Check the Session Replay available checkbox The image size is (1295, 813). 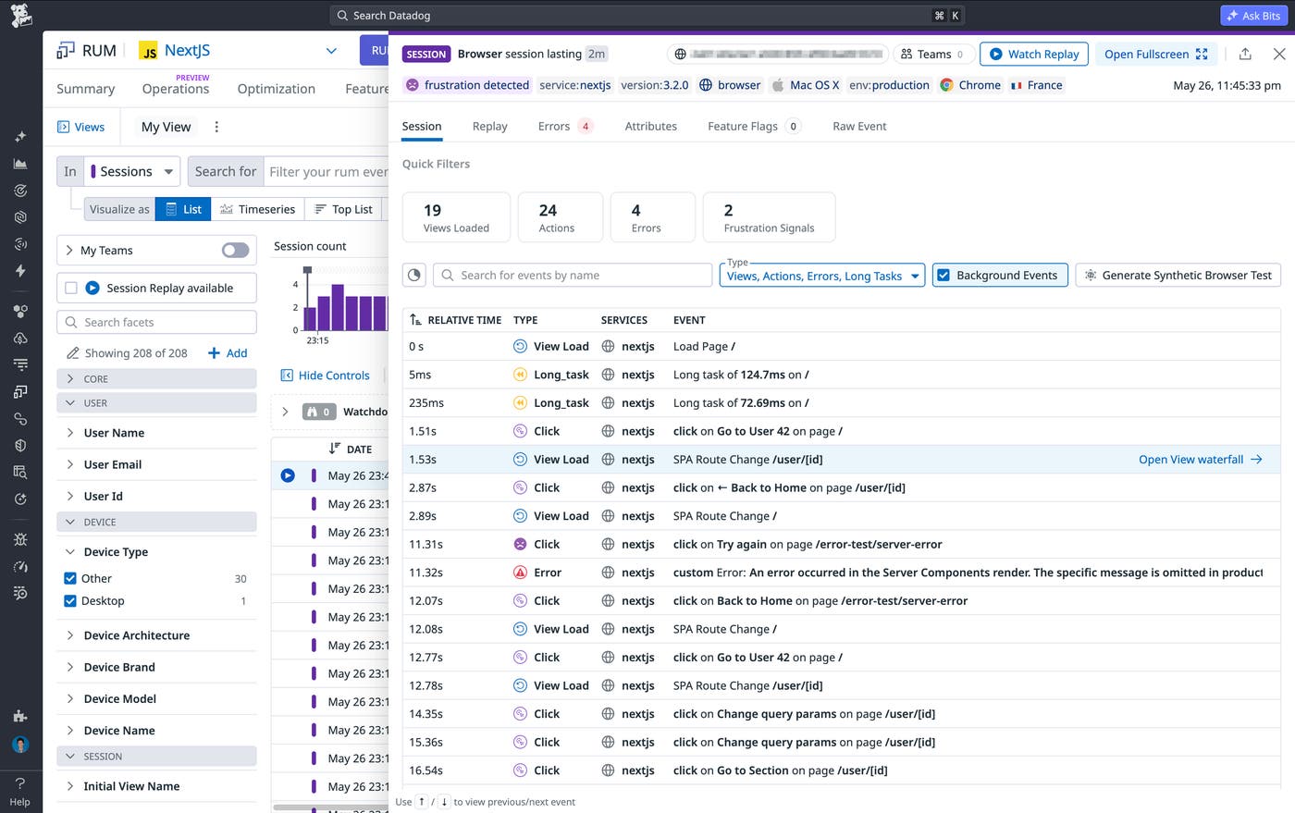[71, 288]
